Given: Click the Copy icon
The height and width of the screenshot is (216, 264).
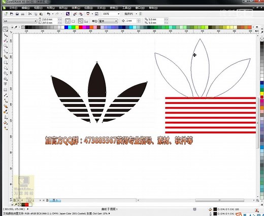Looking at the screenshot, I should click(36, 14).
